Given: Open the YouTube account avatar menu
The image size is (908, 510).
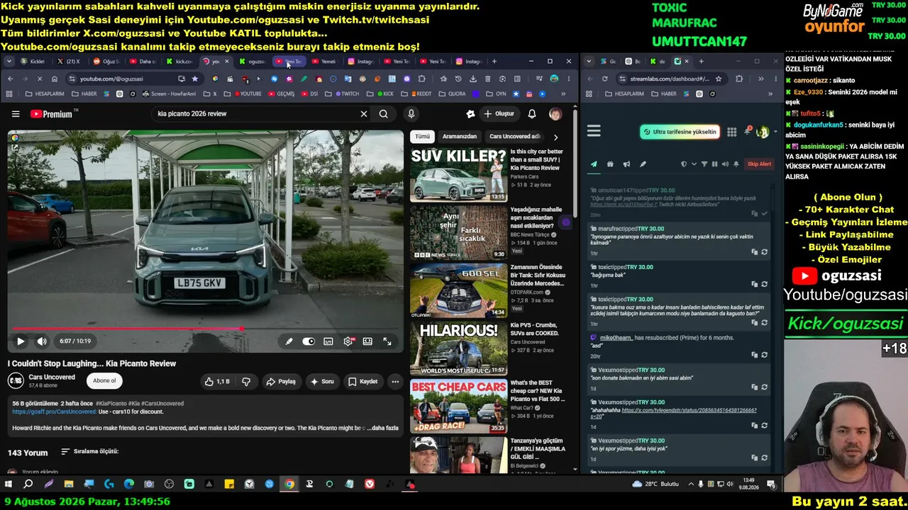Looking at the screenshot, I should pos(555,114).
